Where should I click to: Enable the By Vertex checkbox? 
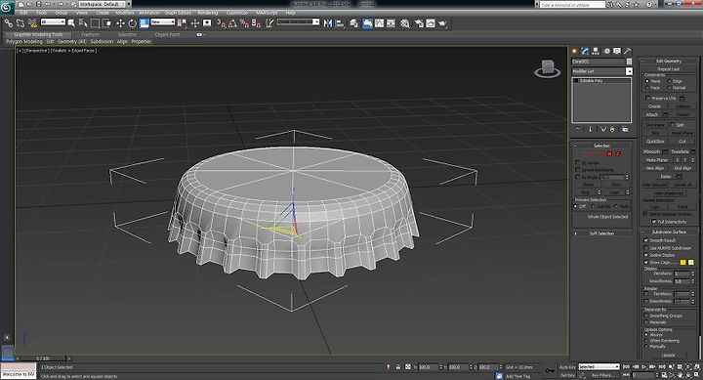coord(578,162)
